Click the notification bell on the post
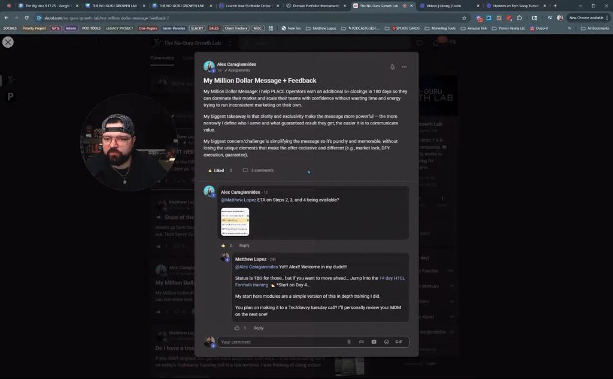 393,67
